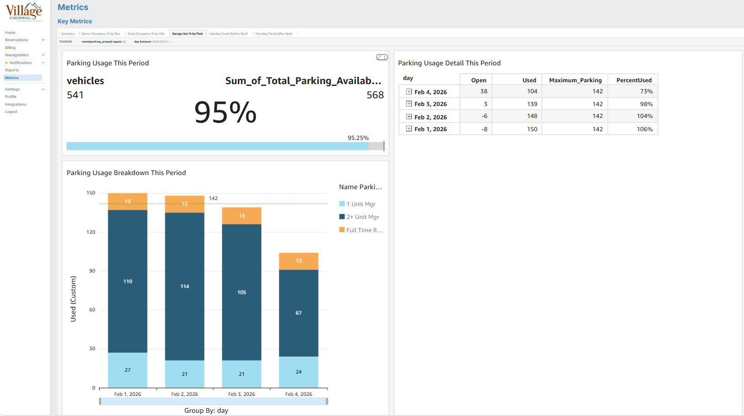Expand the Settings sidebar chevron
The image size is (744, 416).
click(43, 90)
